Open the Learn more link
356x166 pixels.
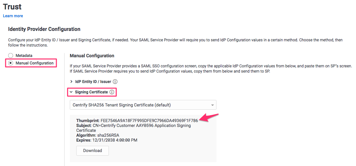13,16
